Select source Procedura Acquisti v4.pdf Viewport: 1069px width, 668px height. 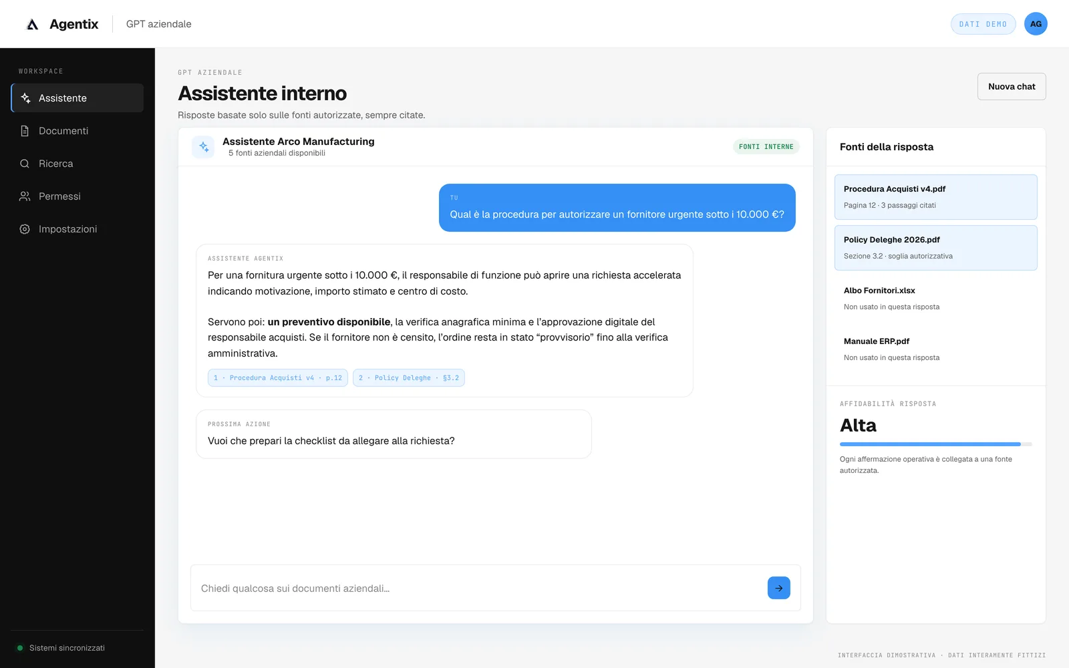tap(935, 197)
